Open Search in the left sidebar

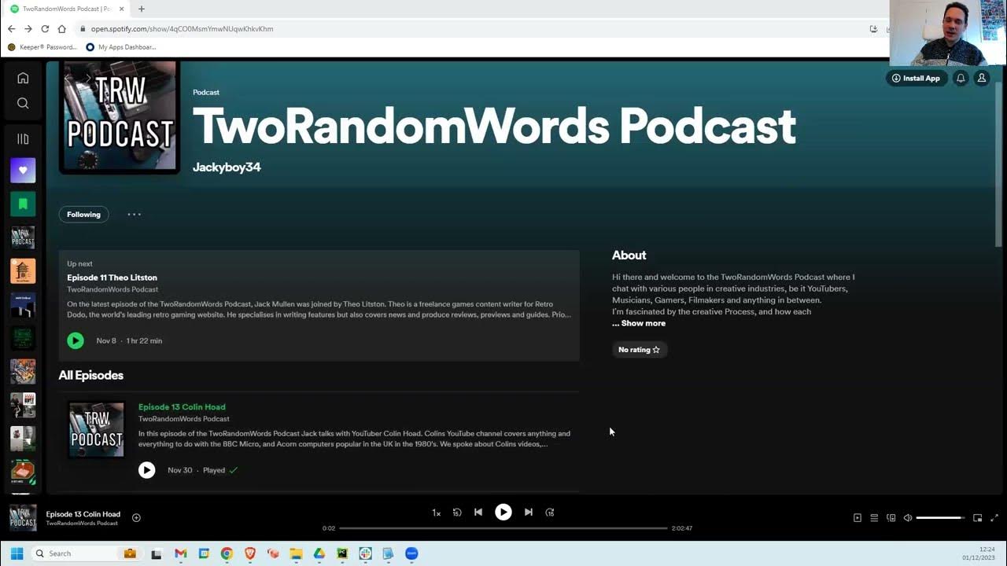coord(23,103)
